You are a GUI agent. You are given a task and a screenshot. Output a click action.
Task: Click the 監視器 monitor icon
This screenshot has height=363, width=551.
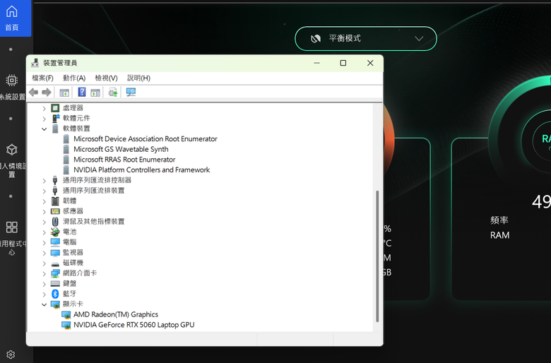click(x=55, y=253)
